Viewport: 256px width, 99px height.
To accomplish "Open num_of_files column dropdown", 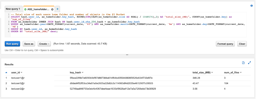I will pos(241,72).
